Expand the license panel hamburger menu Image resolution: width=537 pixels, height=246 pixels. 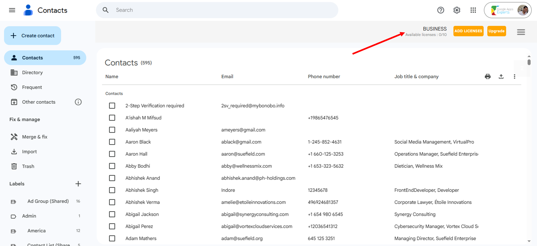pyautogui.click(x=521, y=32)
